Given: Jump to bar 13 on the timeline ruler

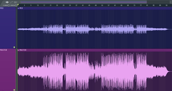Looking at the screenshot, I should pos(38,5).
